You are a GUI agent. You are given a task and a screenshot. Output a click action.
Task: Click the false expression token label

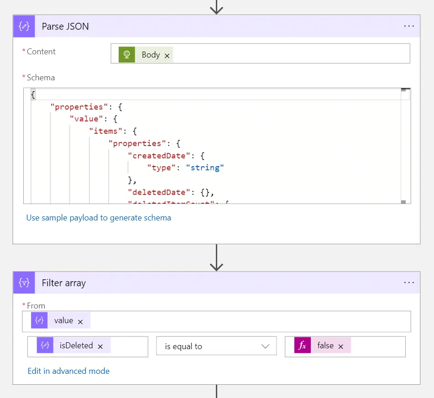pos(325,346)
